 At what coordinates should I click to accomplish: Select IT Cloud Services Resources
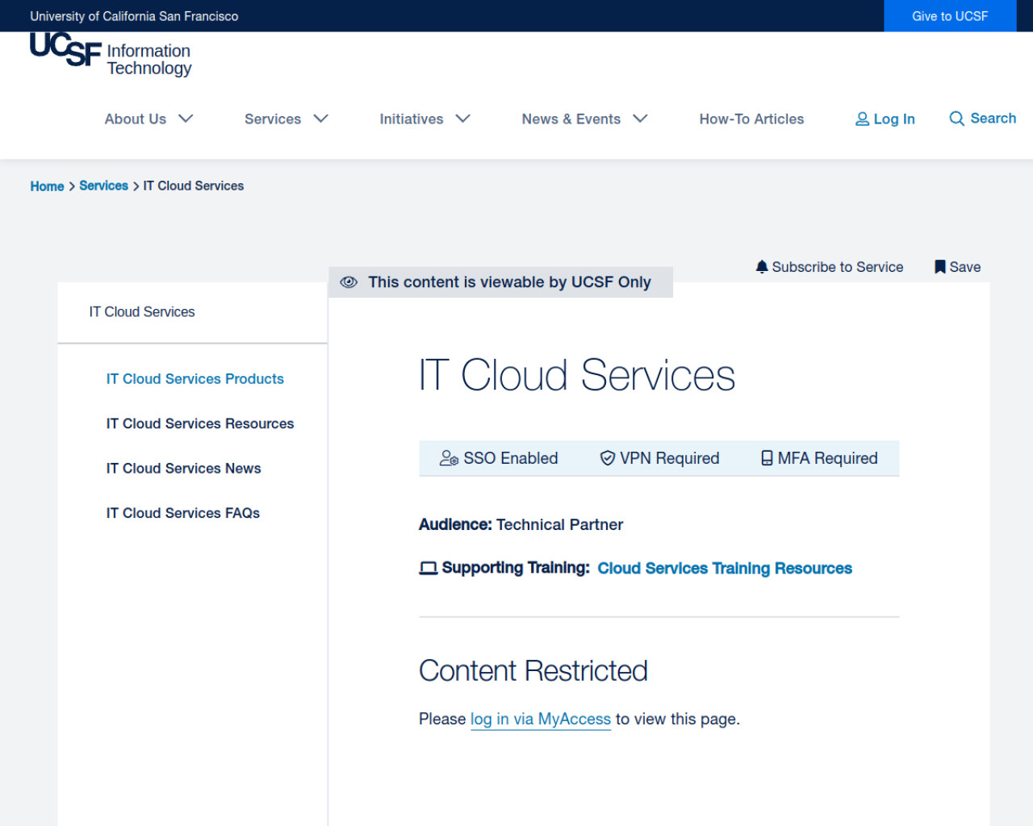(x=200, y=423)
